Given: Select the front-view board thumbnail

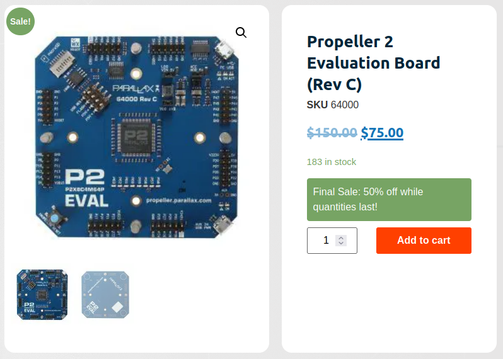Looking at the screenshot, I should (42, 294).
